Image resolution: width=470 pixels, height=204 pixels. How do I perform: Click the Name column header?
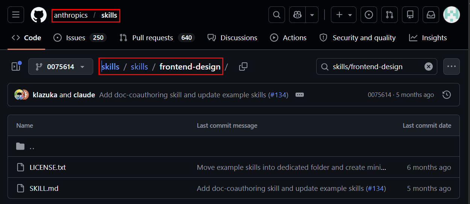(x=25, y=125)
